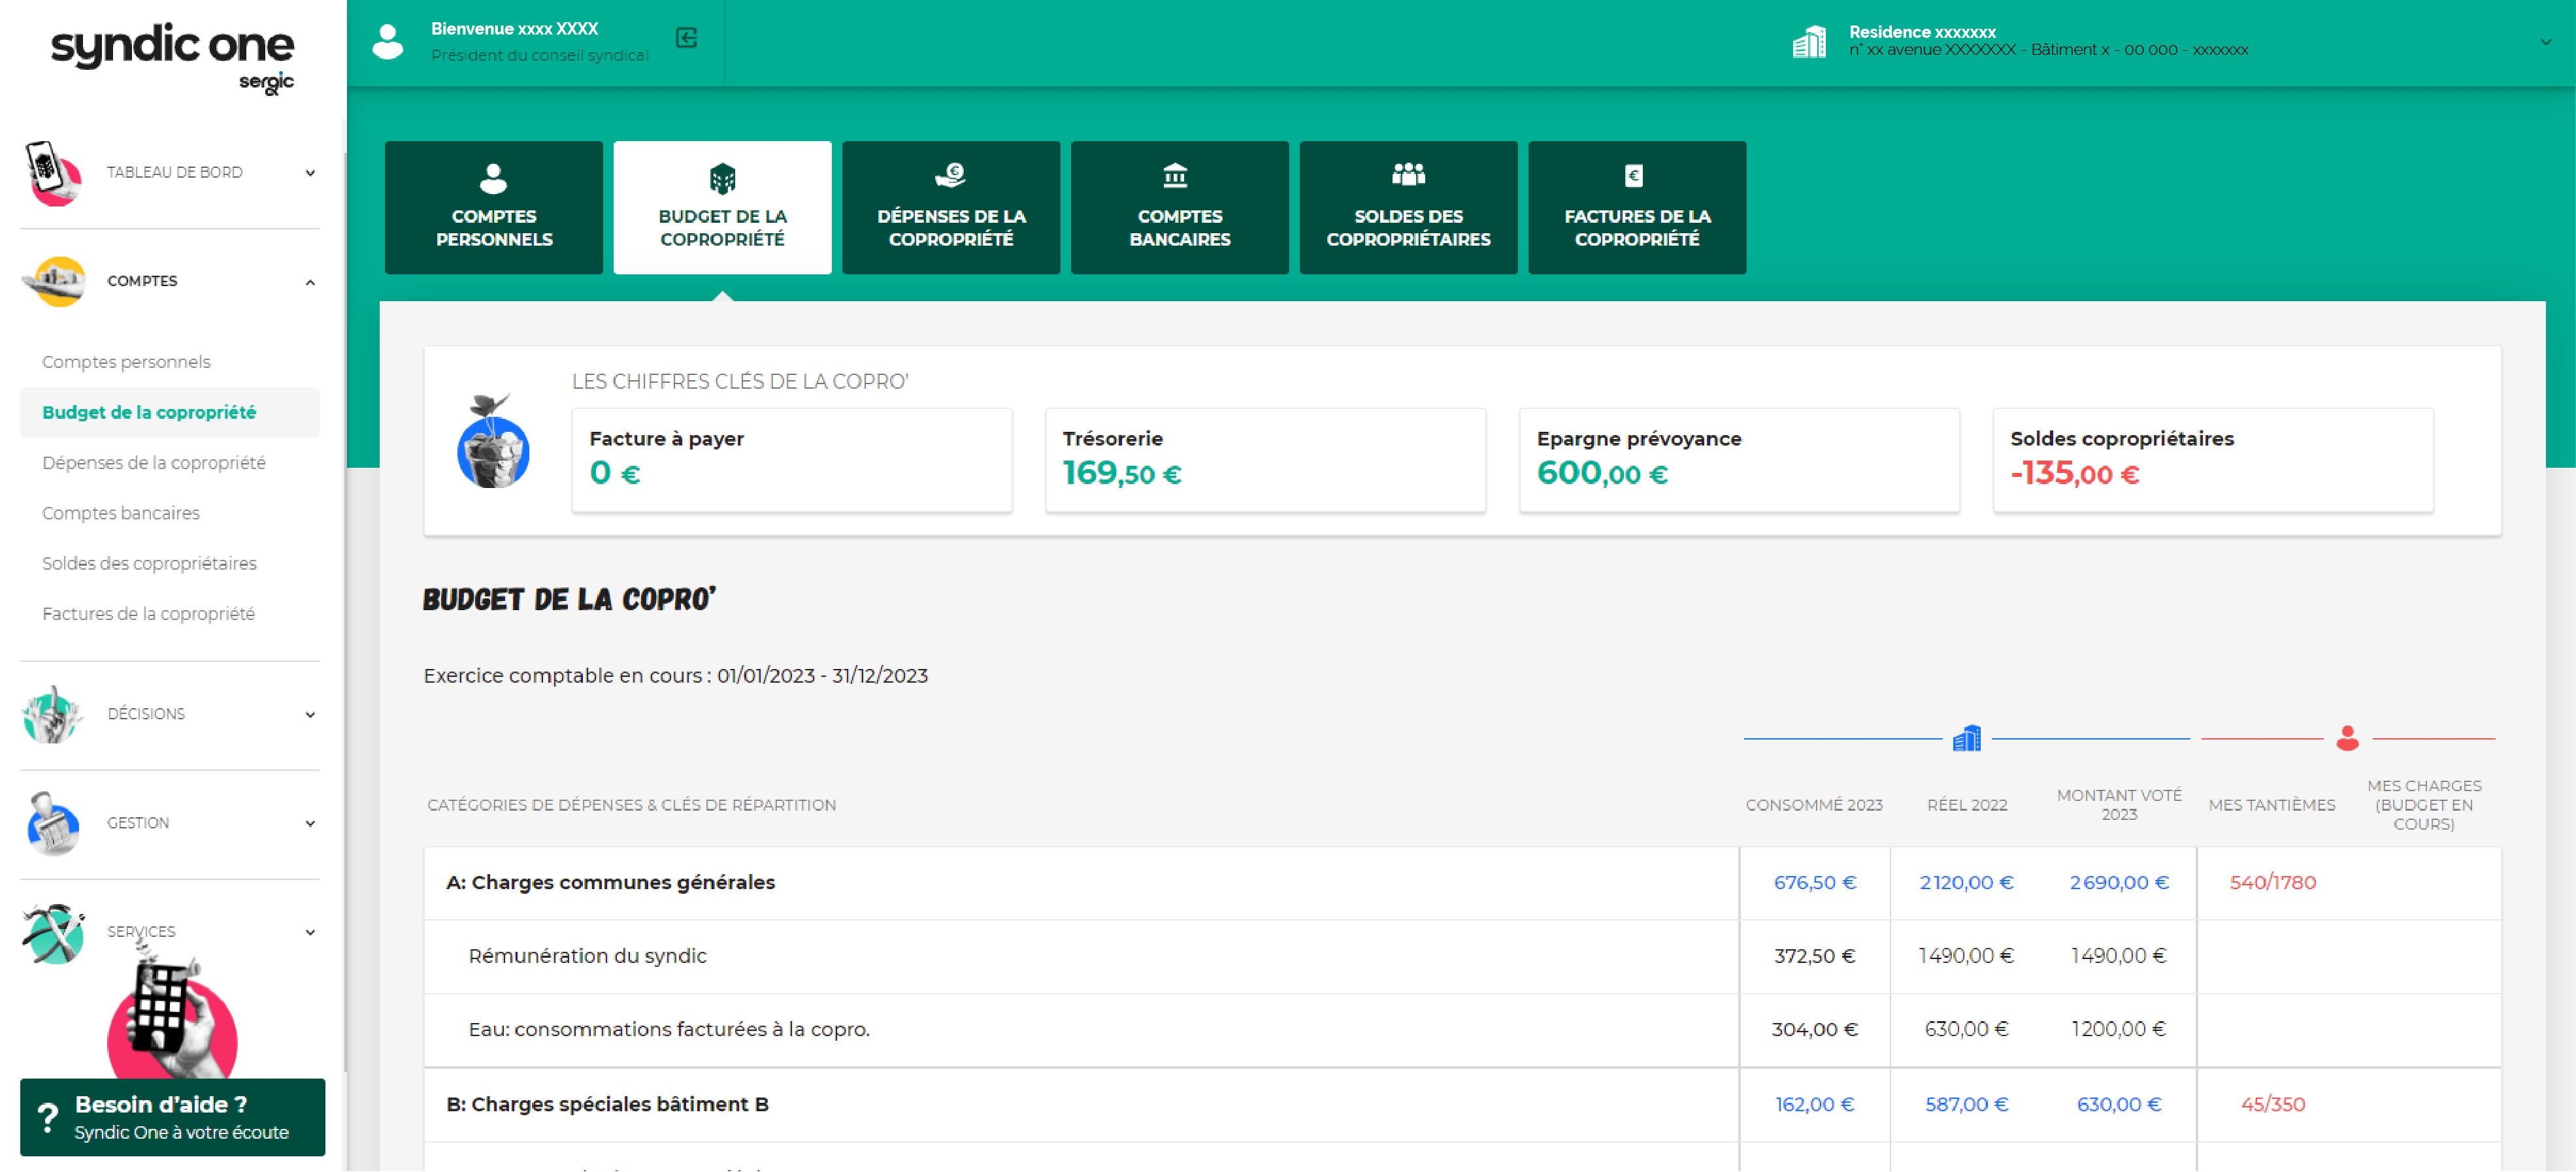Image resolution: width=2576 pixels, height=1172 pixels.
Task: Click the Rémunération du syndic row label
Action: (587, 956)
